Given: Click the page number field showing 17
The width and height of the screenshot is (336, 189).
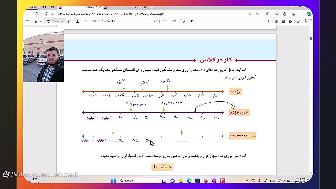Looking at the screenshot, I should [x=164, y=21].
